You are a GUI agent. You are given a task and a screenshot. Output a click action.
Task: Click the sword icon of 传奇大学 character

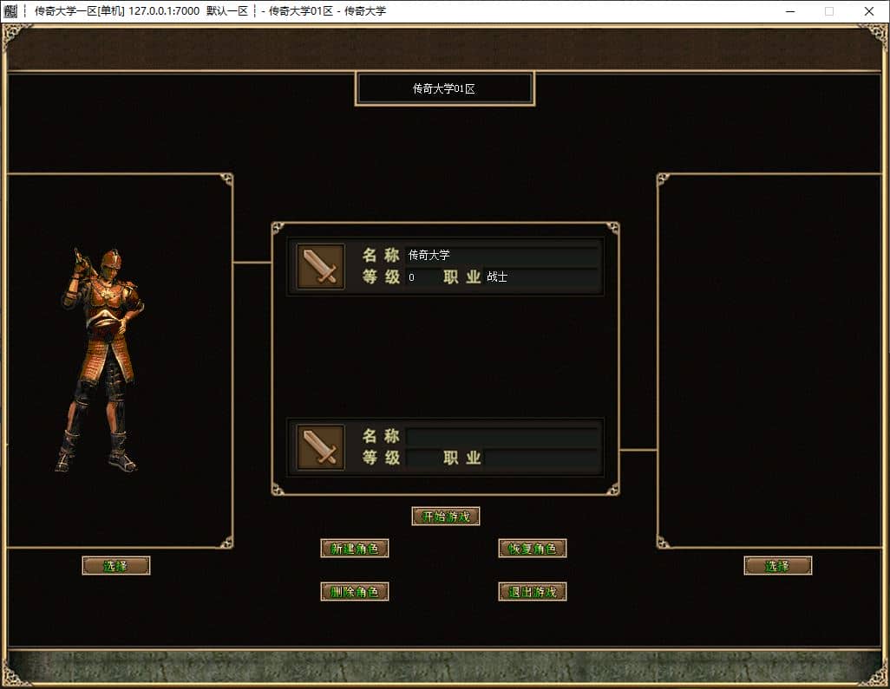321,267
